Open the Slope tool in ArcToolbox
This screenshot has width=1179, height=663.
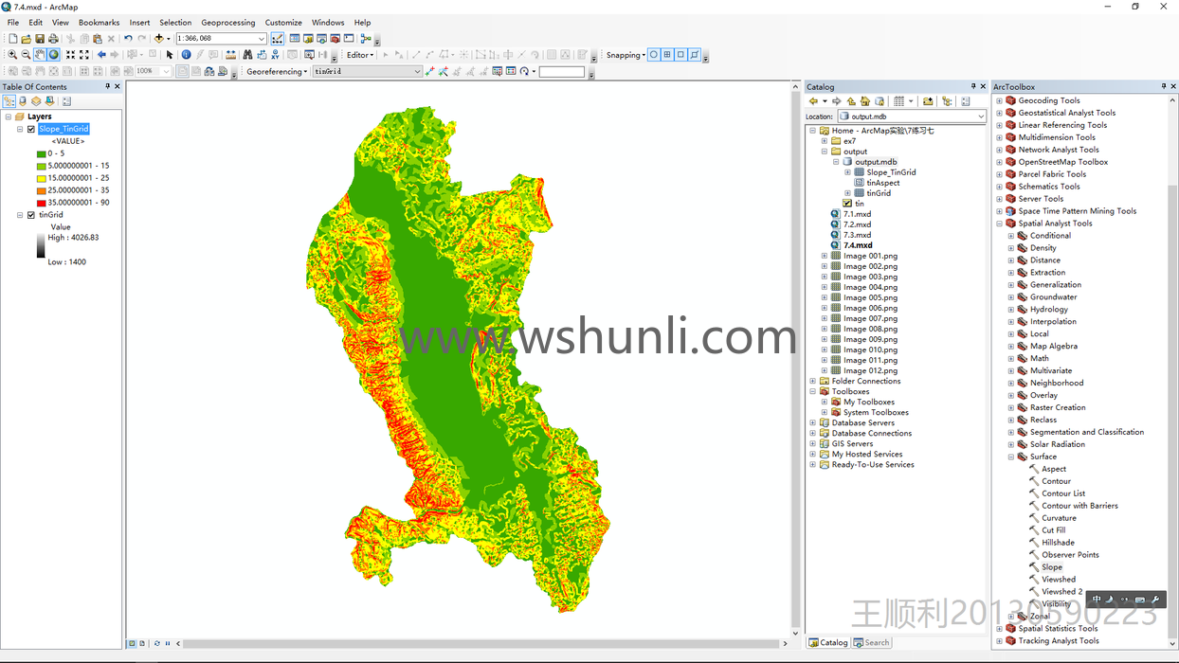click(x=1052, y=567)
